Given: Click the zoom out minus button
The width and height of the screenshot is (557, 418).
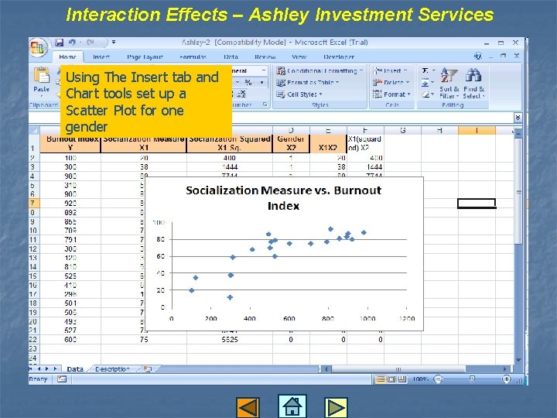Looking at the screenshot, I should [x=439, y=379].
